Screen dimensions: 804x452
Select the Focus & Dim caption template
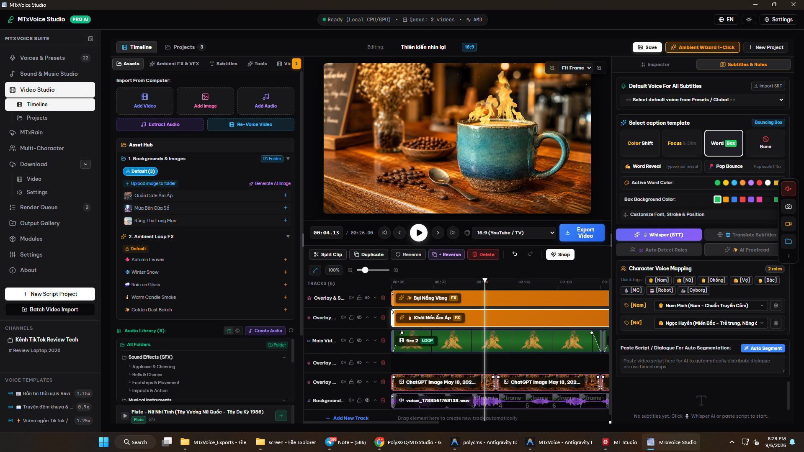[682, 143]
